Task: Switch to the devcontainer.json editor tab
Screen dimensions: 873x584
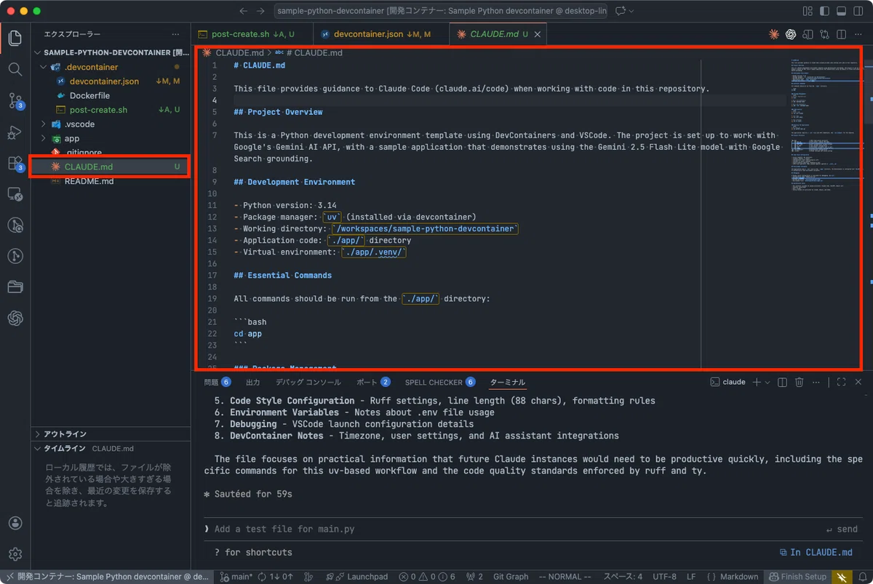Action: click(x=380, y=34)
